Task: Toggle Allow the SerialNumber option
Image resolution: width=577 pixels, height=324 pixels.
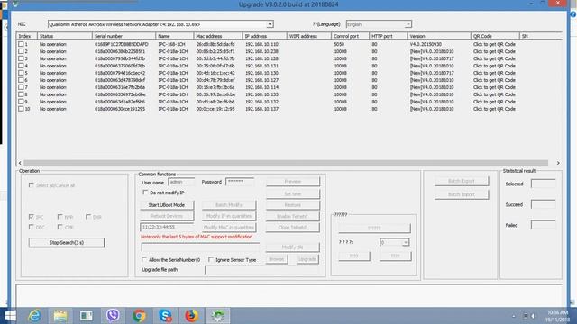Action: 144,259
